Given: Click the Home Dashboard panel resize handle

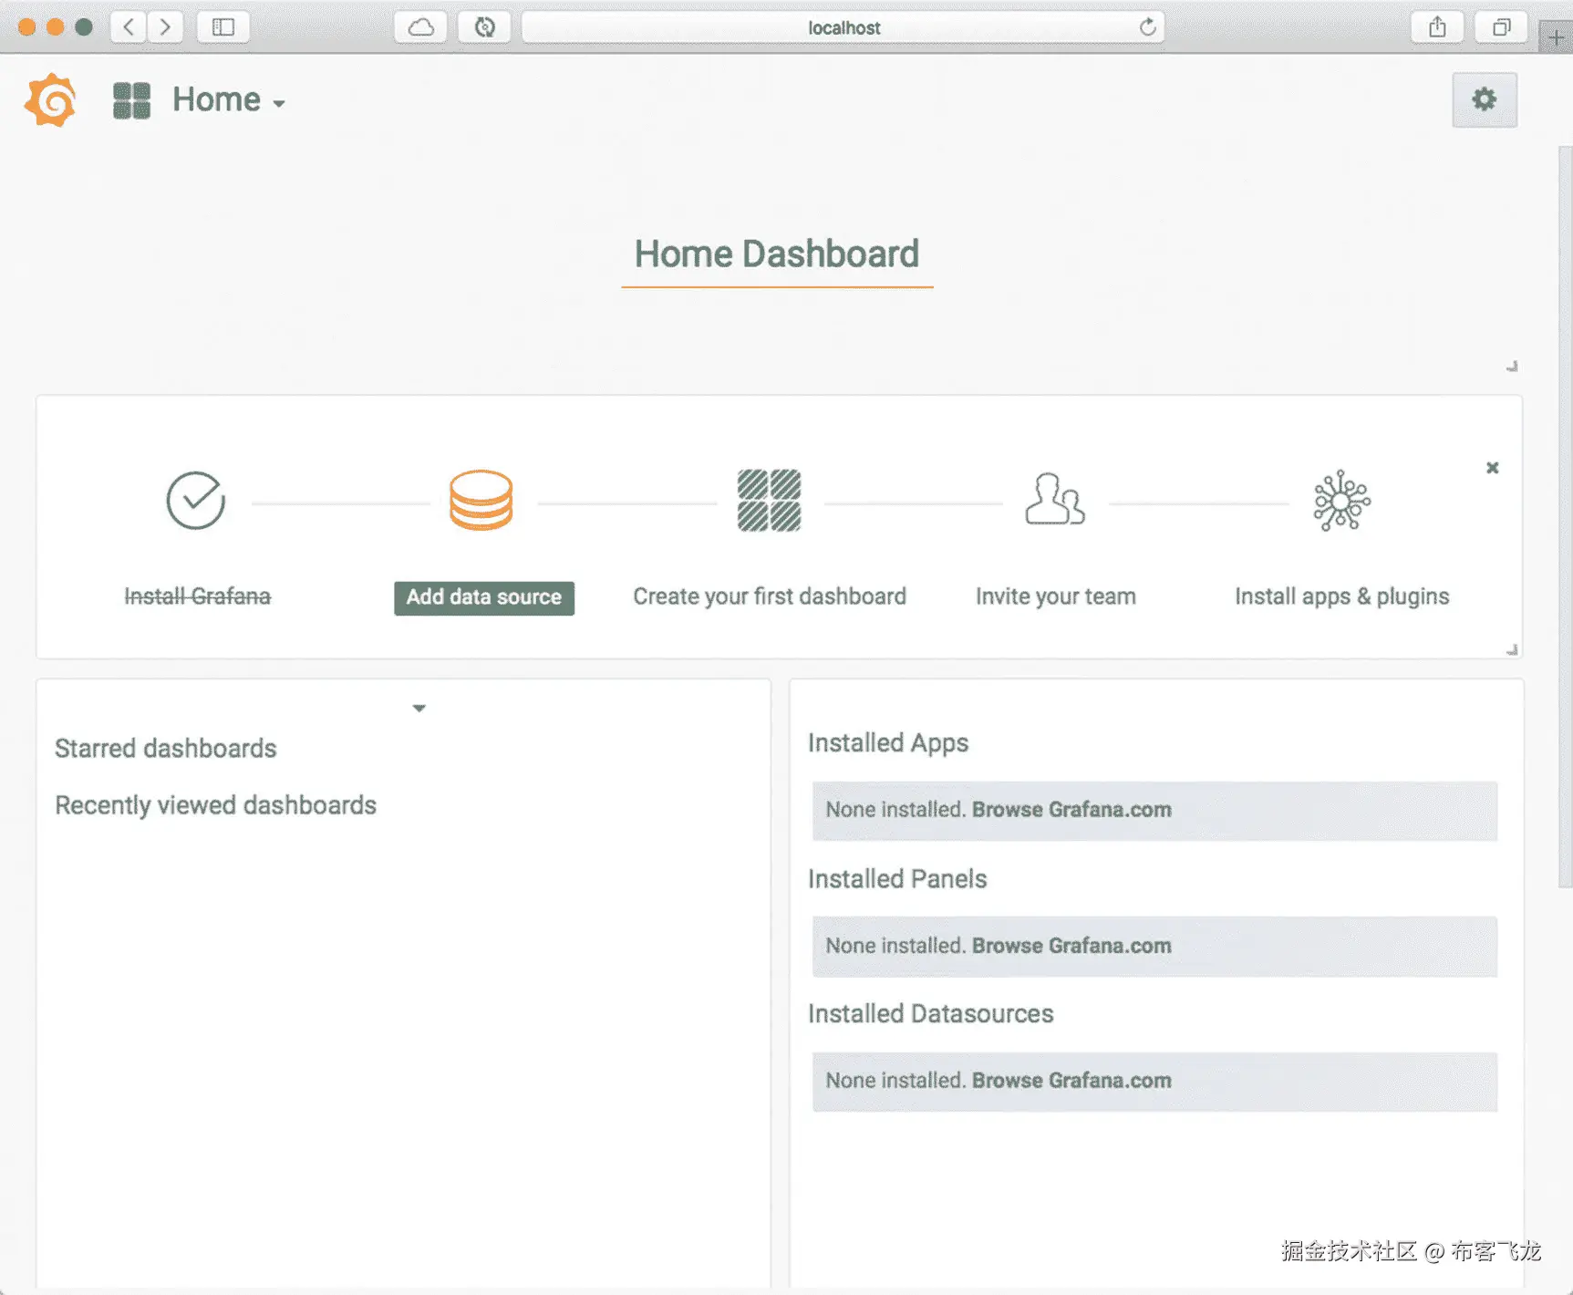Looking at the screenshot, I should [x=1512, y=367].
